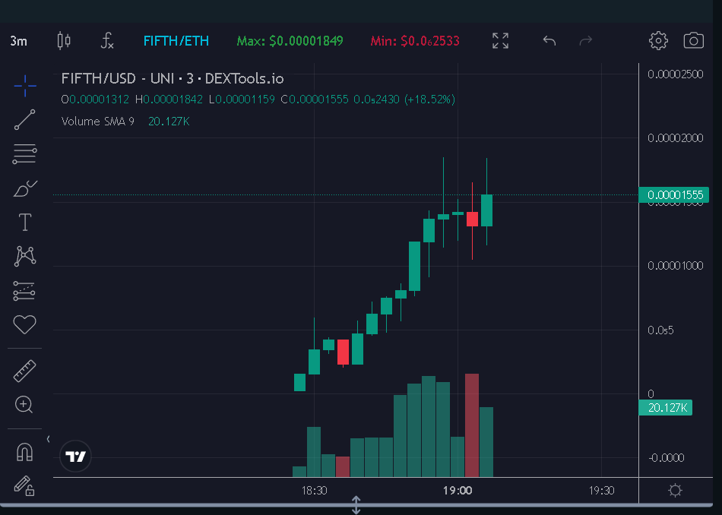
Task: Select the XABCD pattern tool
Action: tap(24, 257)
